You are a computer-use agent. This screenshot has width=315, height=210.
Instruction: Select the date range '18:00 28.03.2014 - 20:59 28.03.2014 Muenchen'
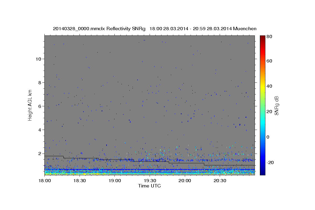point(203,29)
